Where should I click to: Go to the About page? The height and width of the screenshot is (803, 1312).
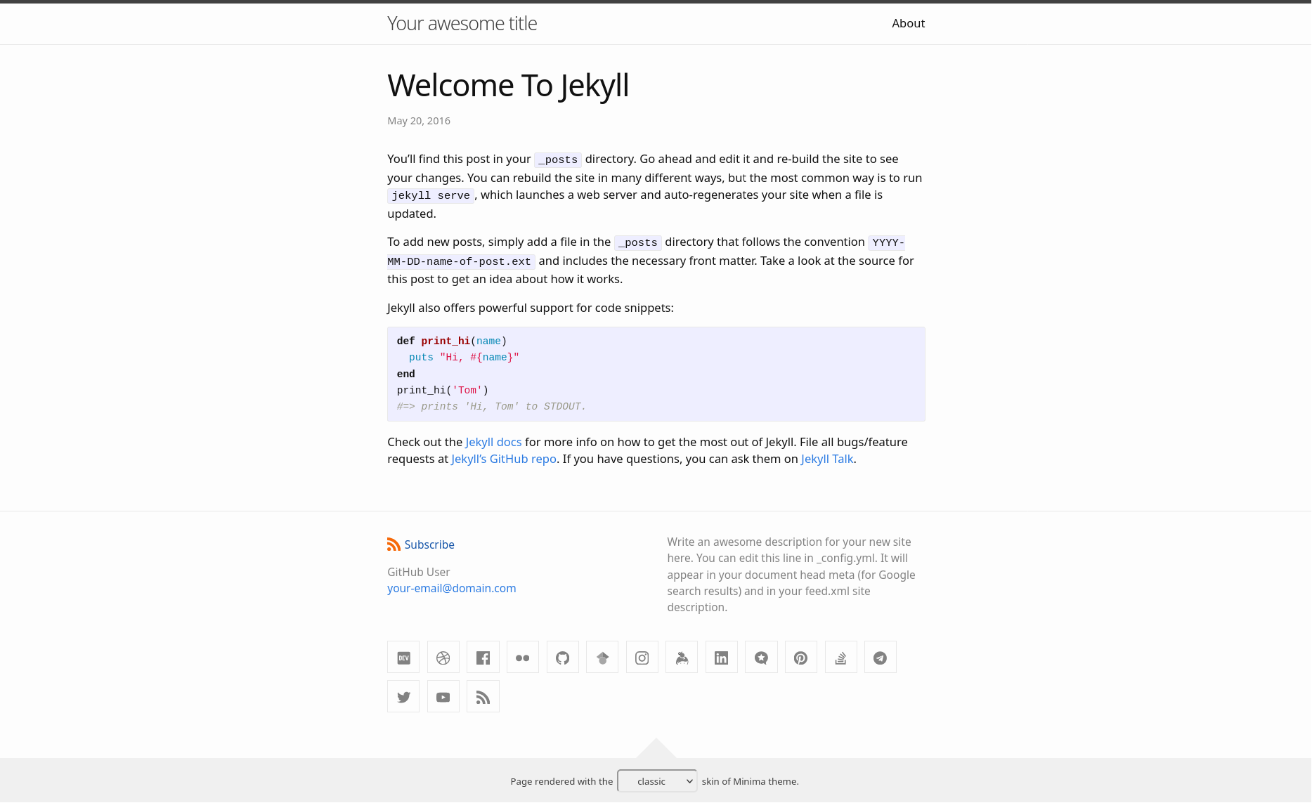coord(908,23)
